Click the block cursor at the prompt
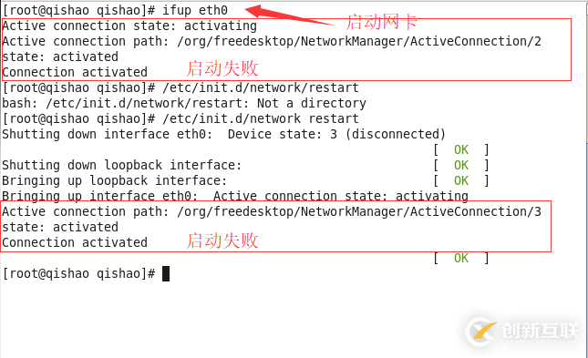588x358 pixels. tap(166, 273)
